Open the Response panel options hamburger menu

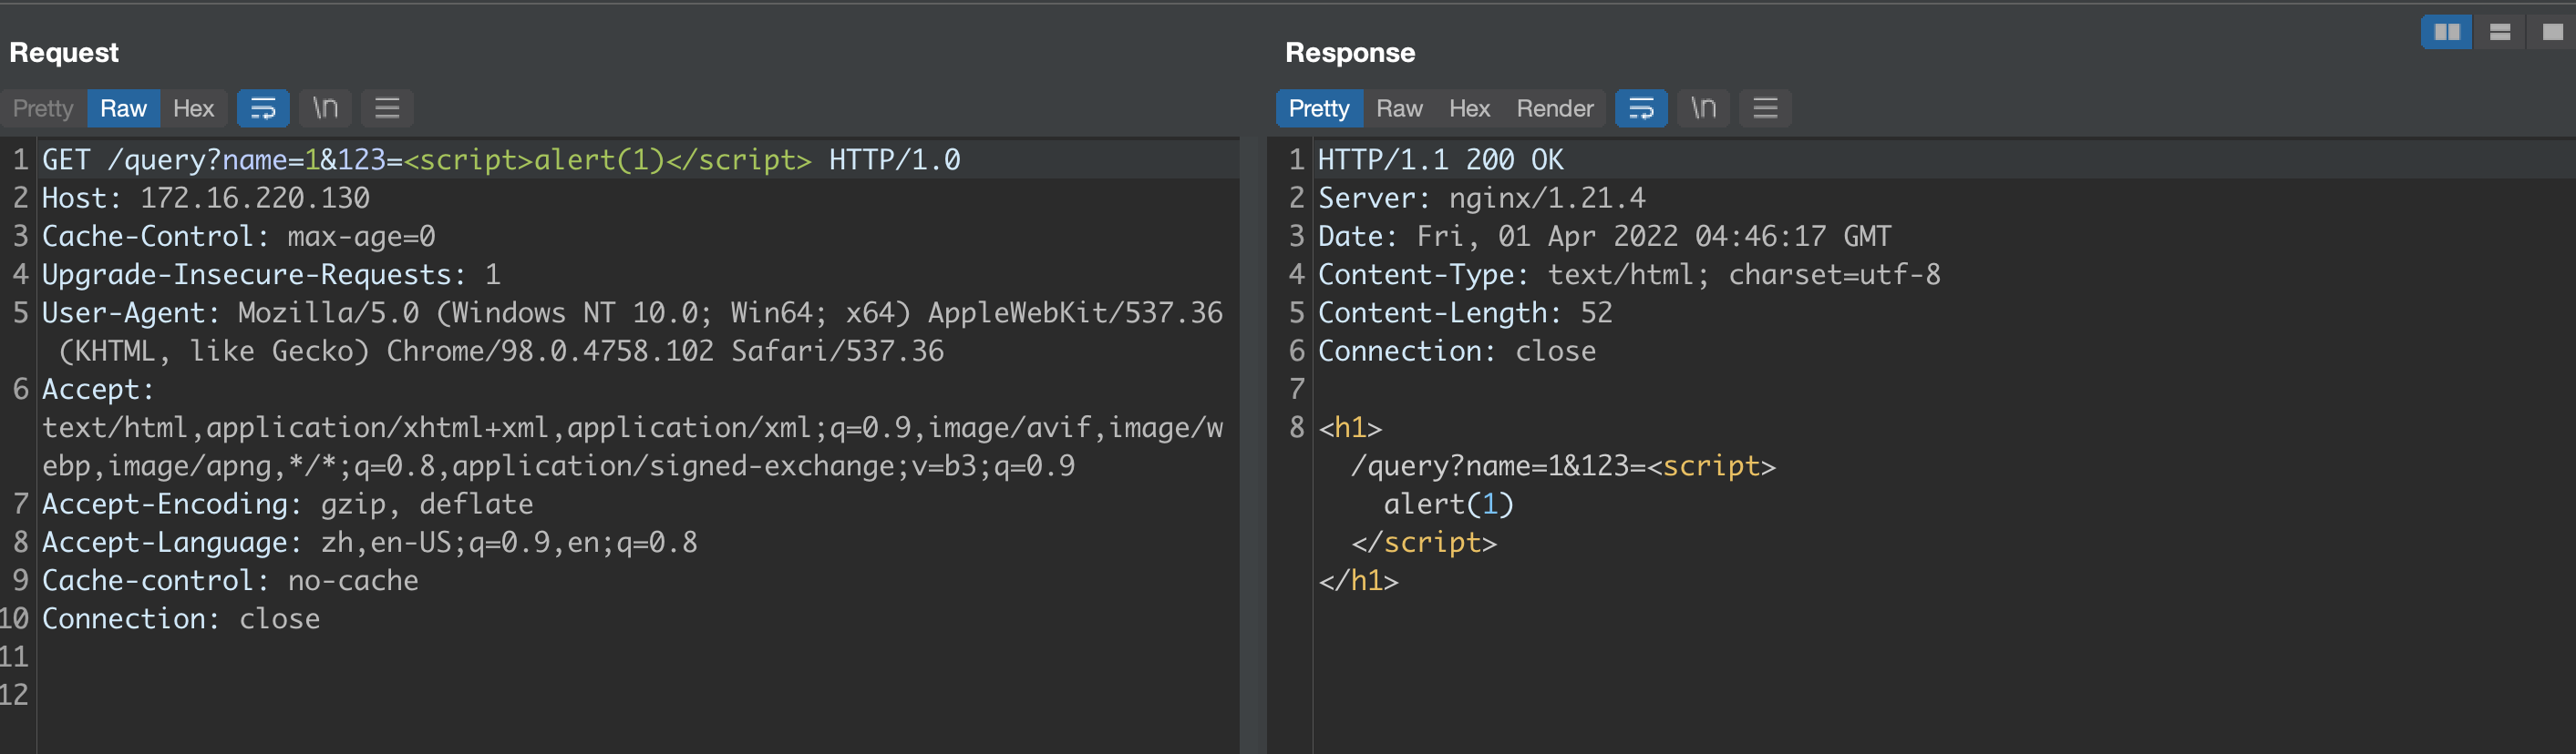(x=1765, y=107)
